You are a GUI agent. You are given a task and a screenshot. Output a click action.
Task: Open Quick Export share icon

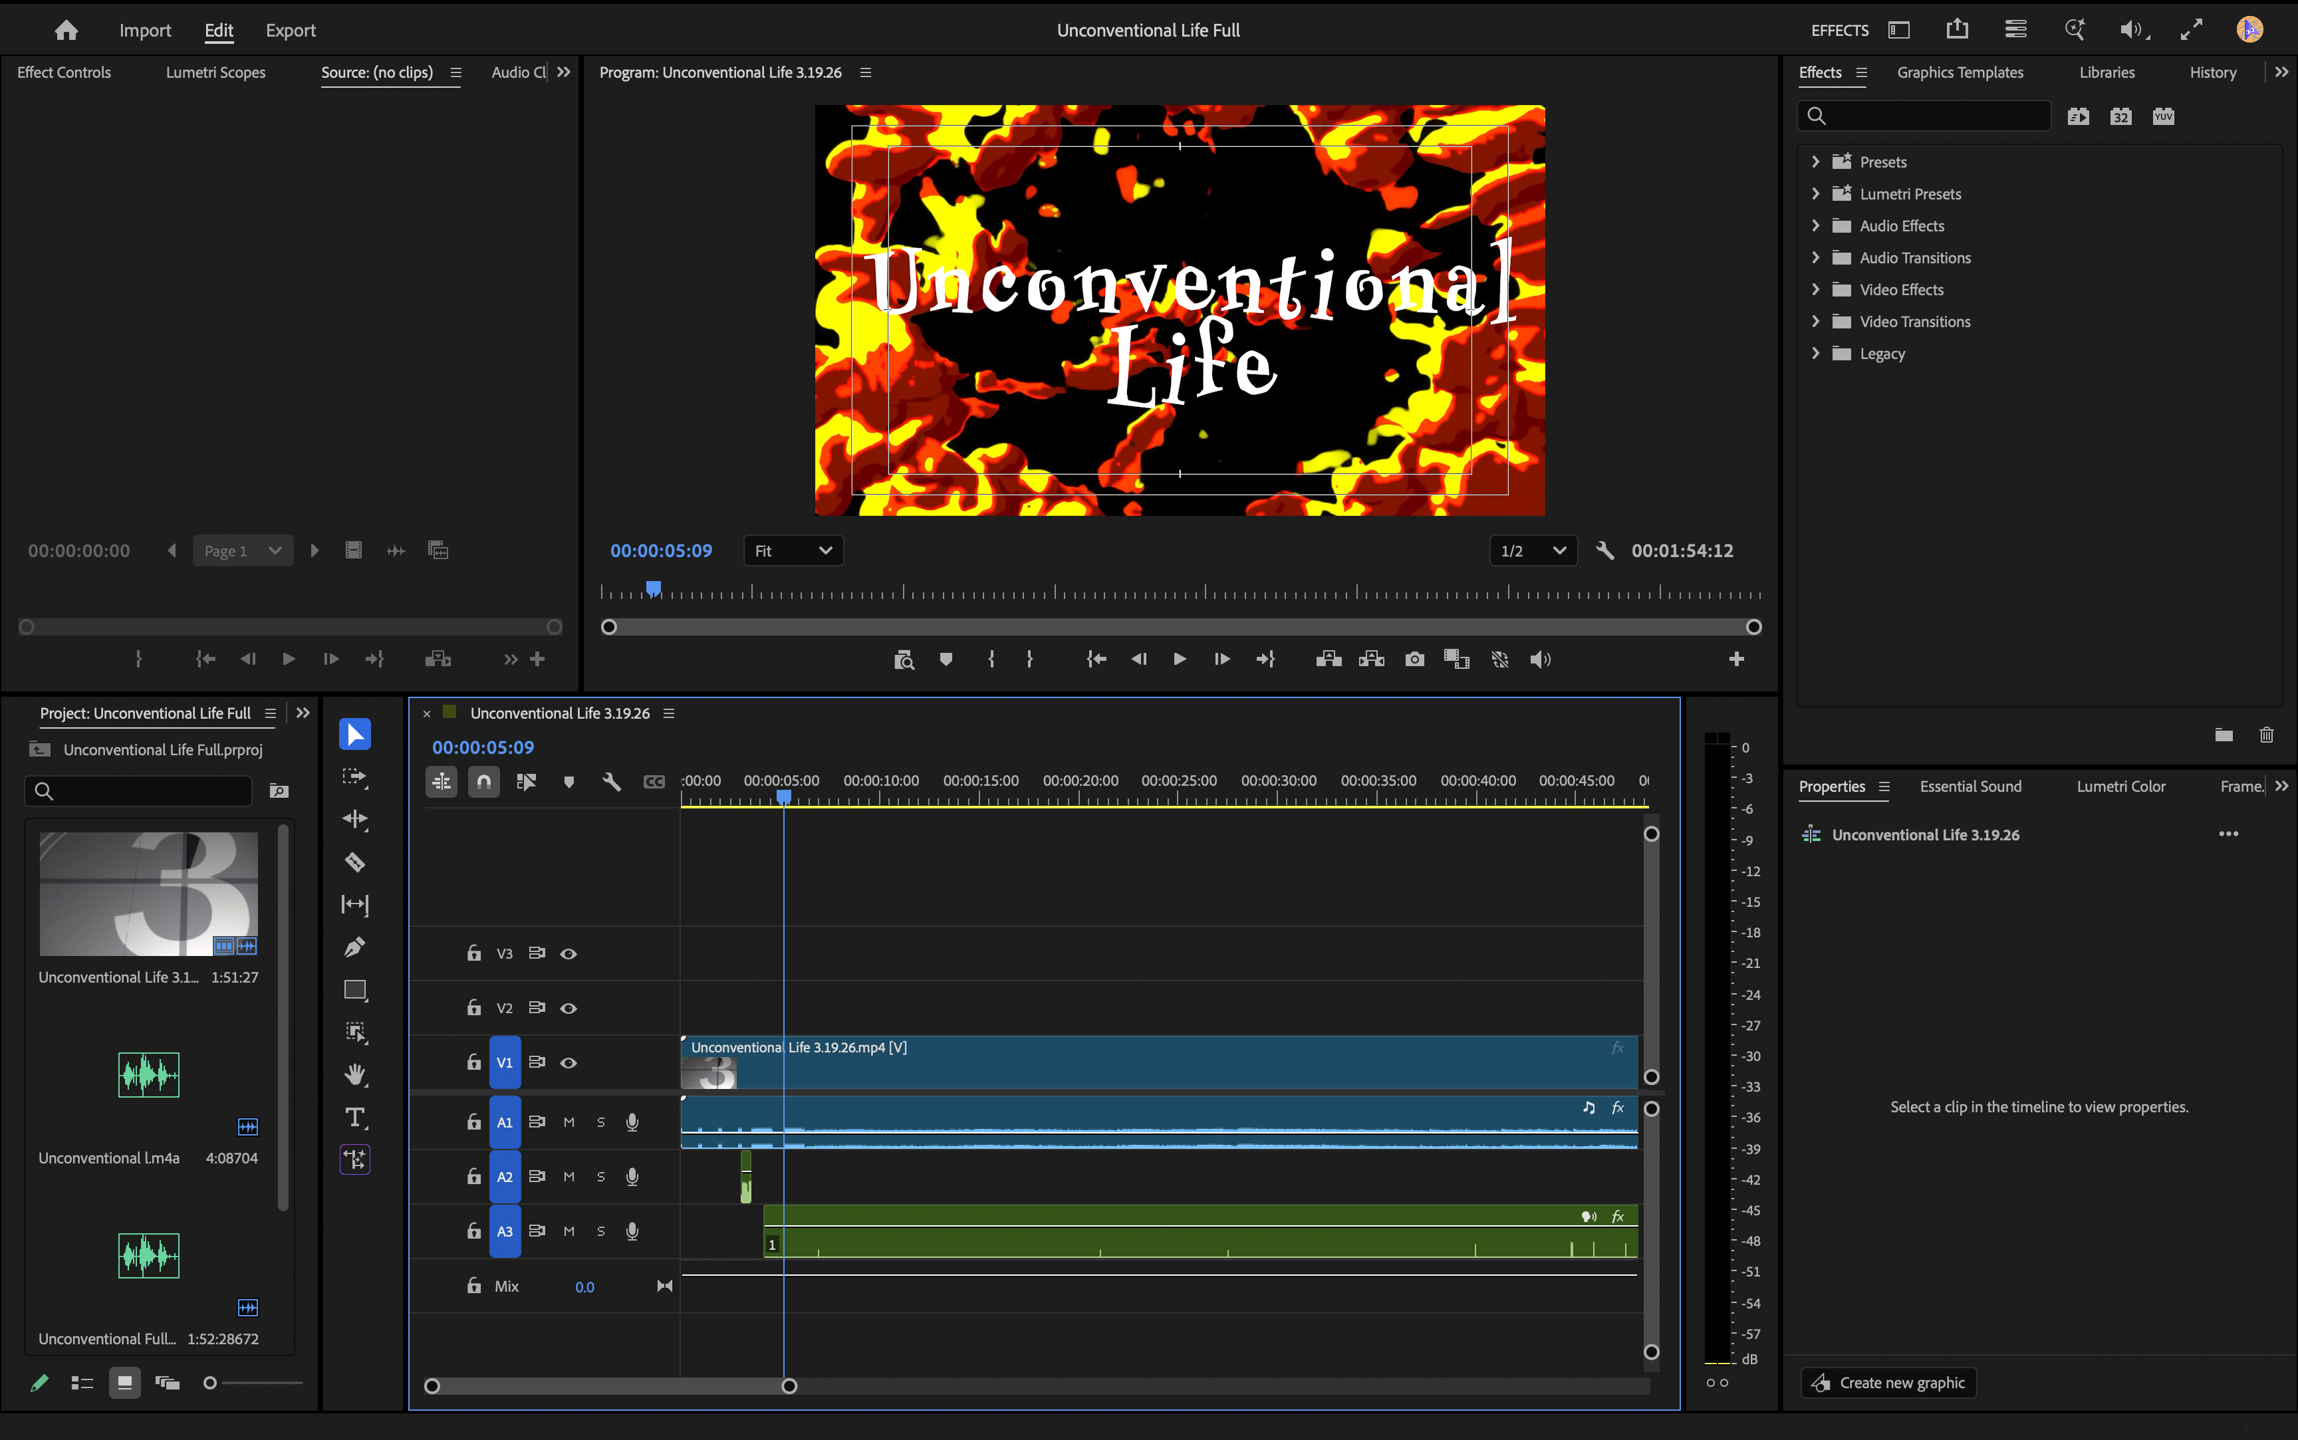(x=1957, y=29)
